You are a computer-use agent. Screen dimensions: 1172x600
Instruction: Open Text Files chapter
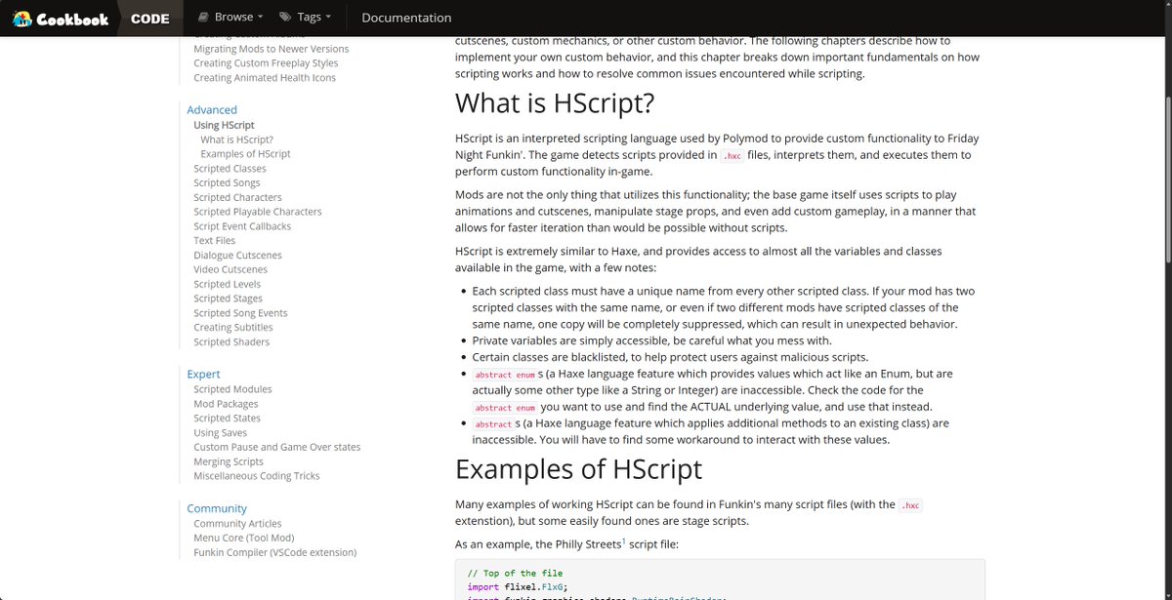click(x=215, y=241)
